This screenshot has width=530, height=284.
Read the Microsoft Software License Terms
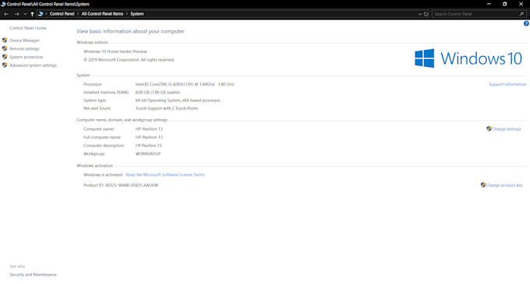tap(165, 175)
